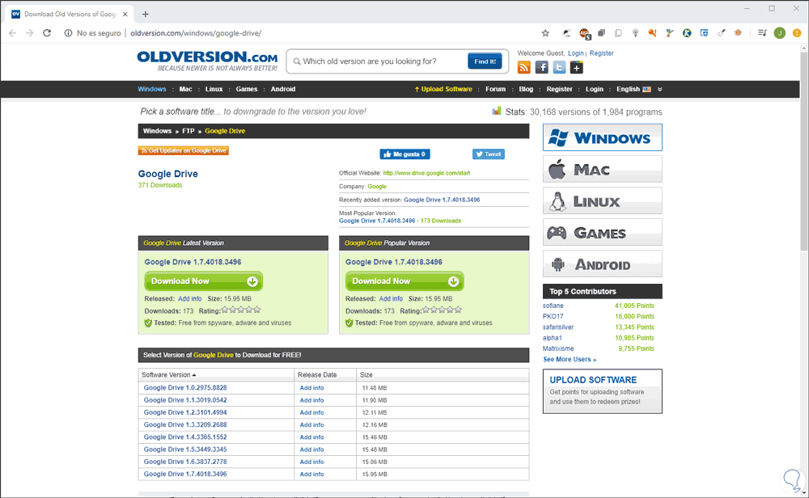Open the Linux nav menu item
Image resolution: width=809 pixels, height=498 pixels.
pos(214,89)
